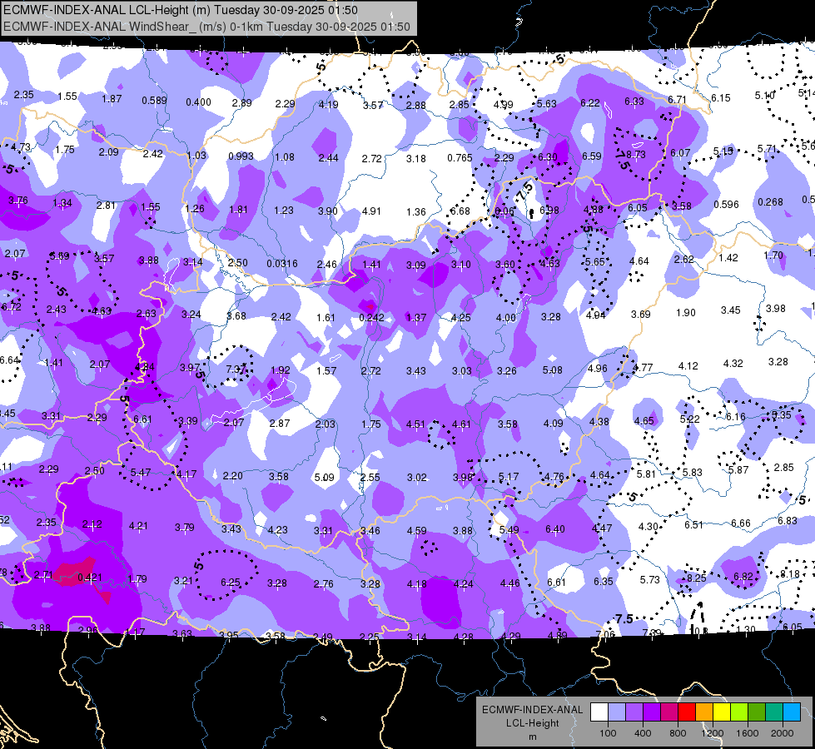815x749 pixels.
Task: Click the shear value '0.421'
Action: pos(90,578)
